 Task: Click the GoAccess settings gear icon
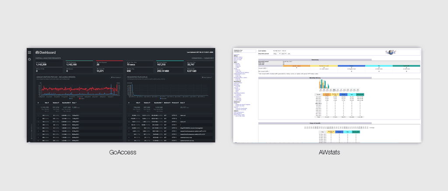(x=29, y=59)
